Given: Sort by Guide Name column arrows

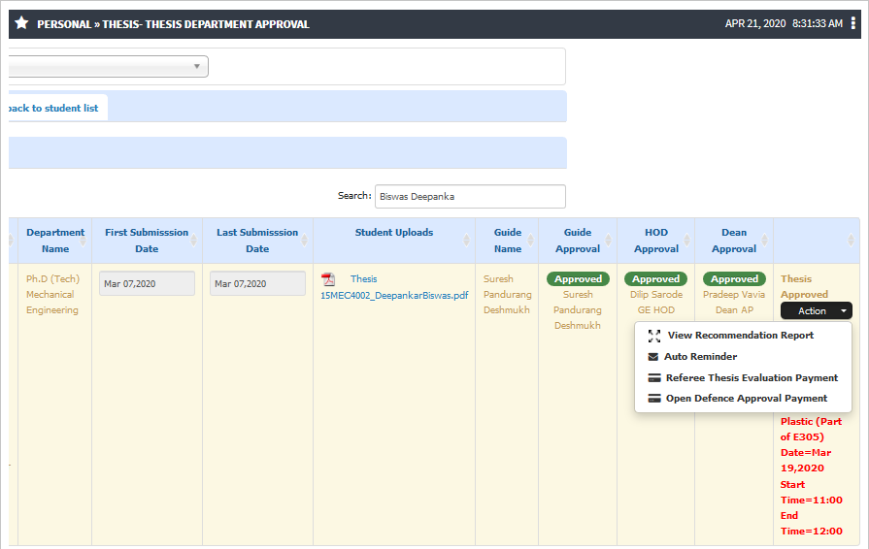Looking at the screenshot, I should (530, 241).
